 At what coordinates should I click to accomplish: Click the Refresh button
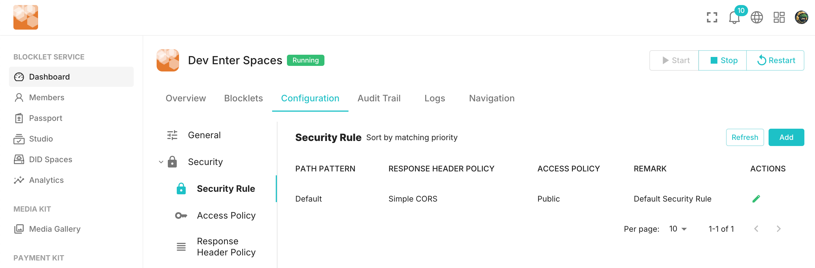(x=745, y=137)
